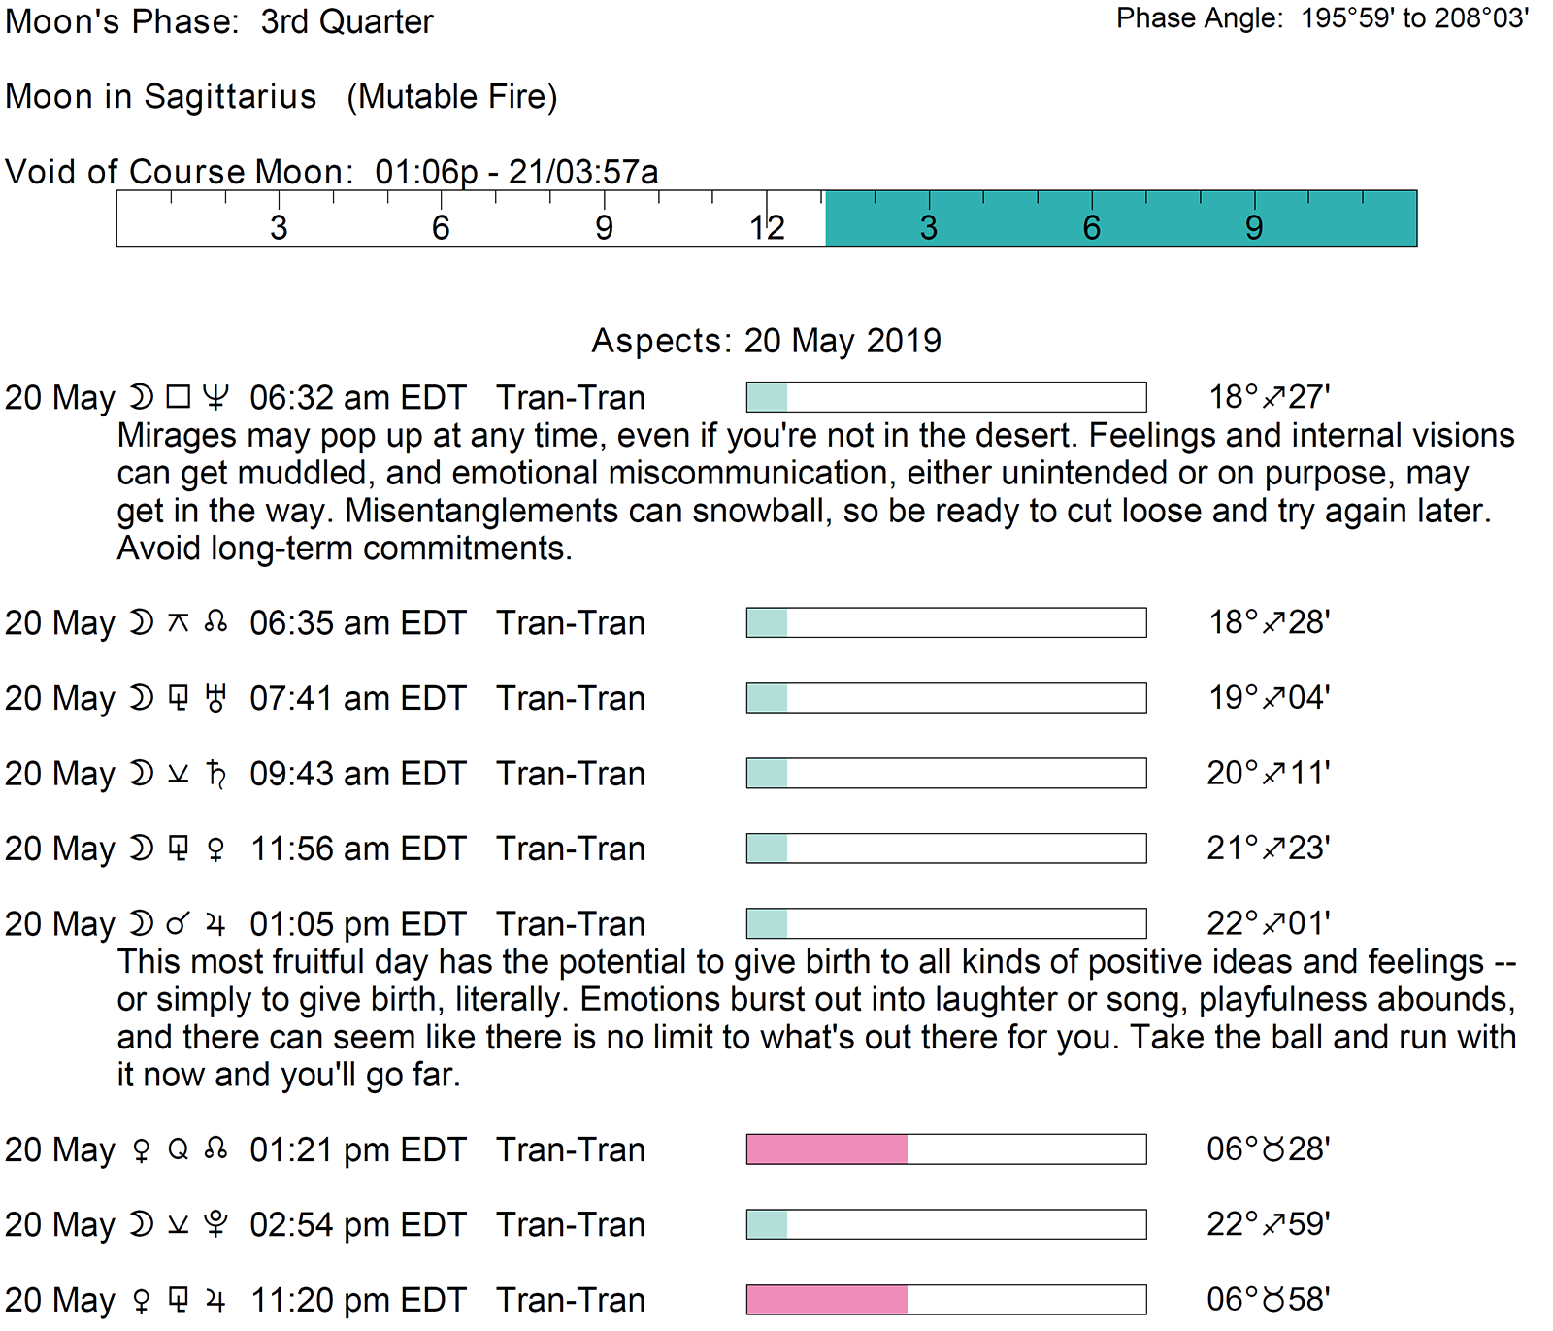
Task: Click the 'Void of Course Moon' time text
Action: click(x=516, y=172)
